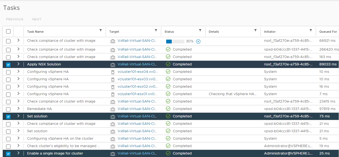Cancel the task running at 30%
This screenshot has width=339, height=157.
198,41
